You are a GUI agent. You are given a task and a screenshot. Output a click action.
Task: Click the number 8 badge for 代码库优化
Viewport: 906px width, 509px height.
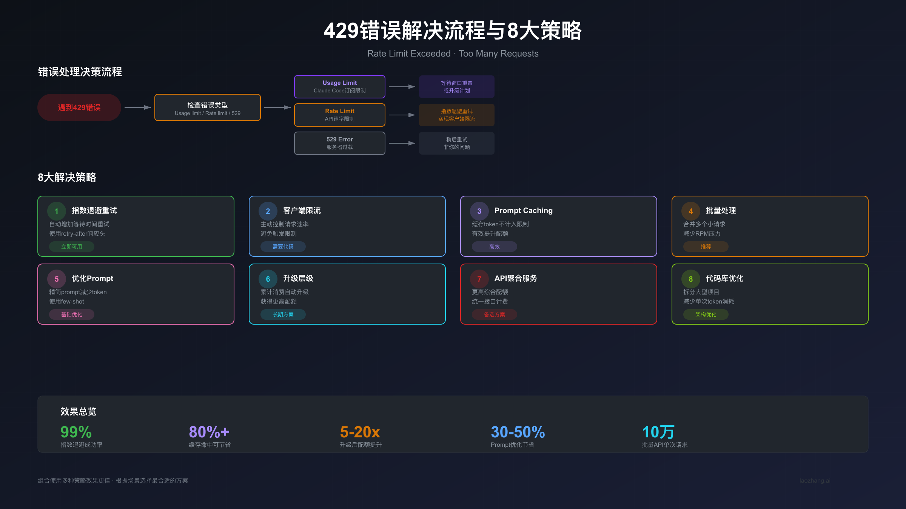[691, 279]
